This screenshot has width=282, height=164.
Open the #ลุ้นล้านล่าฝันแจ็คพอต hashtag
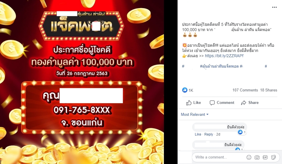(219, 66)
